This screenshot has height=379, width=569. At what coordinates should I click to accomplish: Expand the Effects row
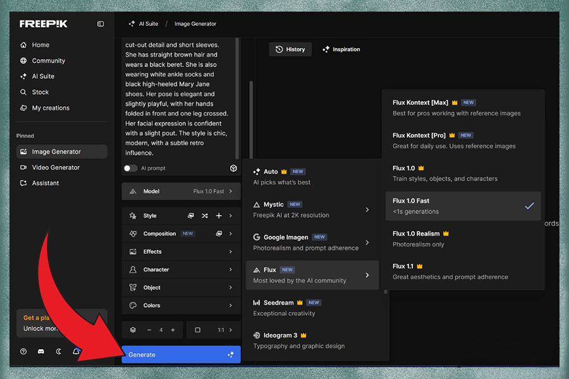pyautogui.click(x=181, y=251)
